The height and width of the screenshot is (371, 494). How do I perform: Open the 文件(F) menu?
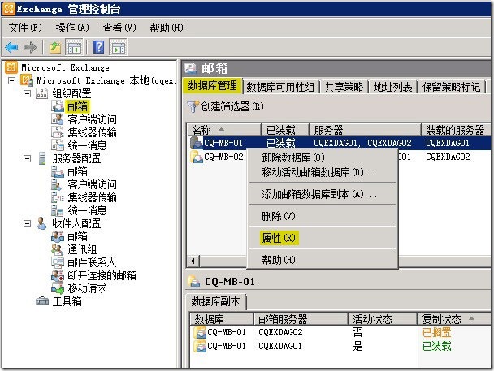pyautogui.click(x=25, y=28)
